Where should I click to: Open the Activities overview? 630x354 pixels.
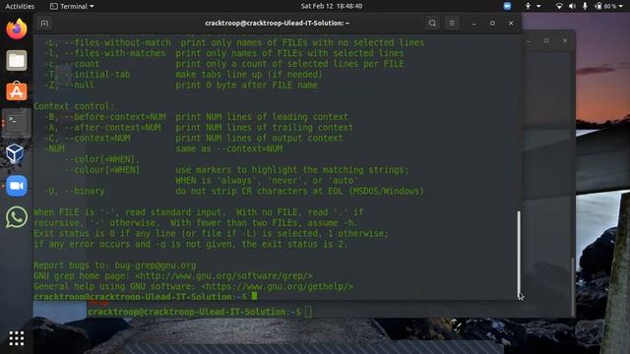pyautogui.click(x=20, y=6)
